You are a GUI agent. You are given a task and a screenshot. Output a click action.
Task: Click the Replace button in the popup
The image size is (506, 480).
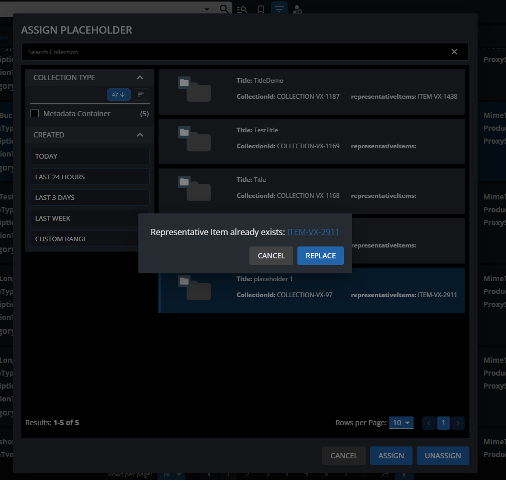tap(320, 256)
